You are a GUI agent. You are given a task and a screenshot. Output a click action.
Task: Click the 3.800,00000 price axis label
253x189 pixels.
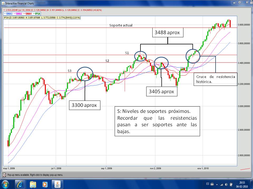pos(244,25)
